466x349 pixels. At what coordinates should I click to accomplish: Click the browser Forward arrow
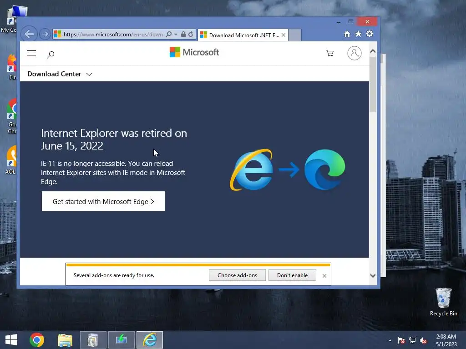tap(45, 35)
